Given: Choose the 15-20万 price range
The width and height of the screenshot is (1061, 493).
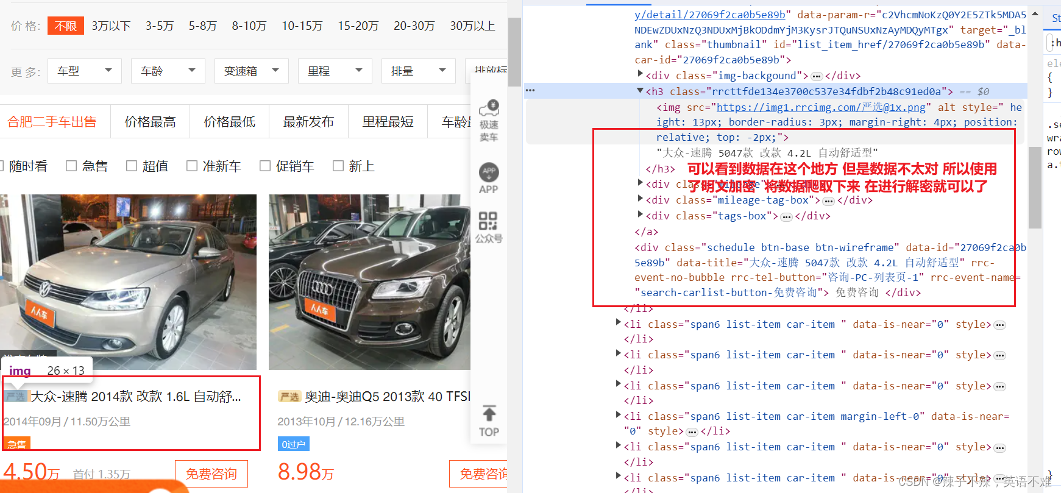Looking at the screenshot, I should click(358, 26).
